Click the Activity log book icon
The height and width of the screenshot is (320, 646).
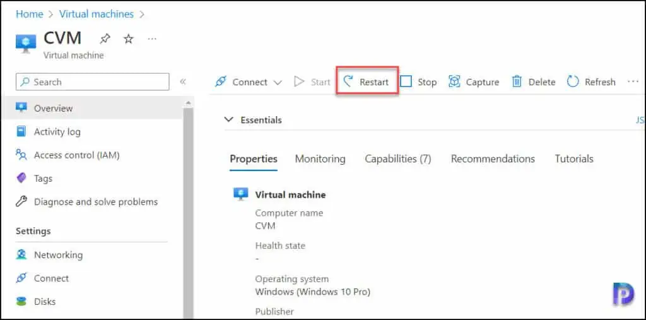click(x=21, y=131)
